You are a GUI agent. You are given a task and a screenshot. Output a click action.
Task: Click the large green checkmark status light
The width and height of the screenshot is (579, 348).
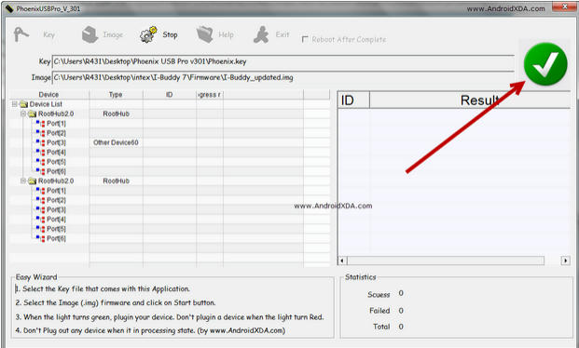pos(545,64)
